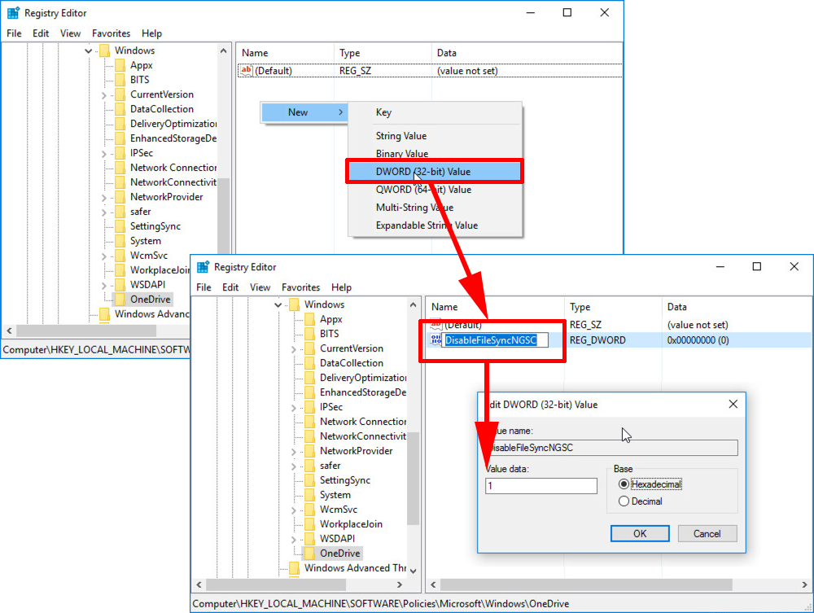
Task: Click Cancel in Edit DWORD dialog
Action: click(707, 533)
